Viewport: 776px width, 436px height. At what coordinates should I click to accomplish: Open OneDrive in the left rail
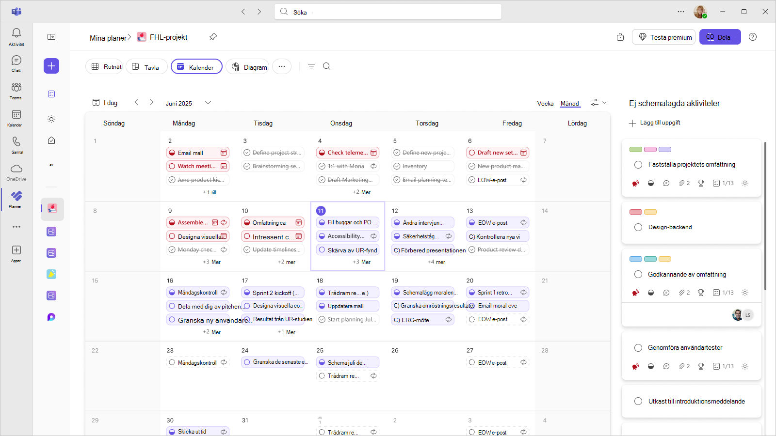coord(16,172)
